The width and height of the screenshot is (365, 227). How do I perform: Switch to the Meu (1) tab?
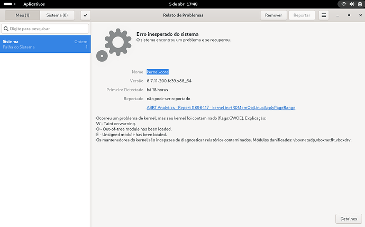(x=22, y=15)
